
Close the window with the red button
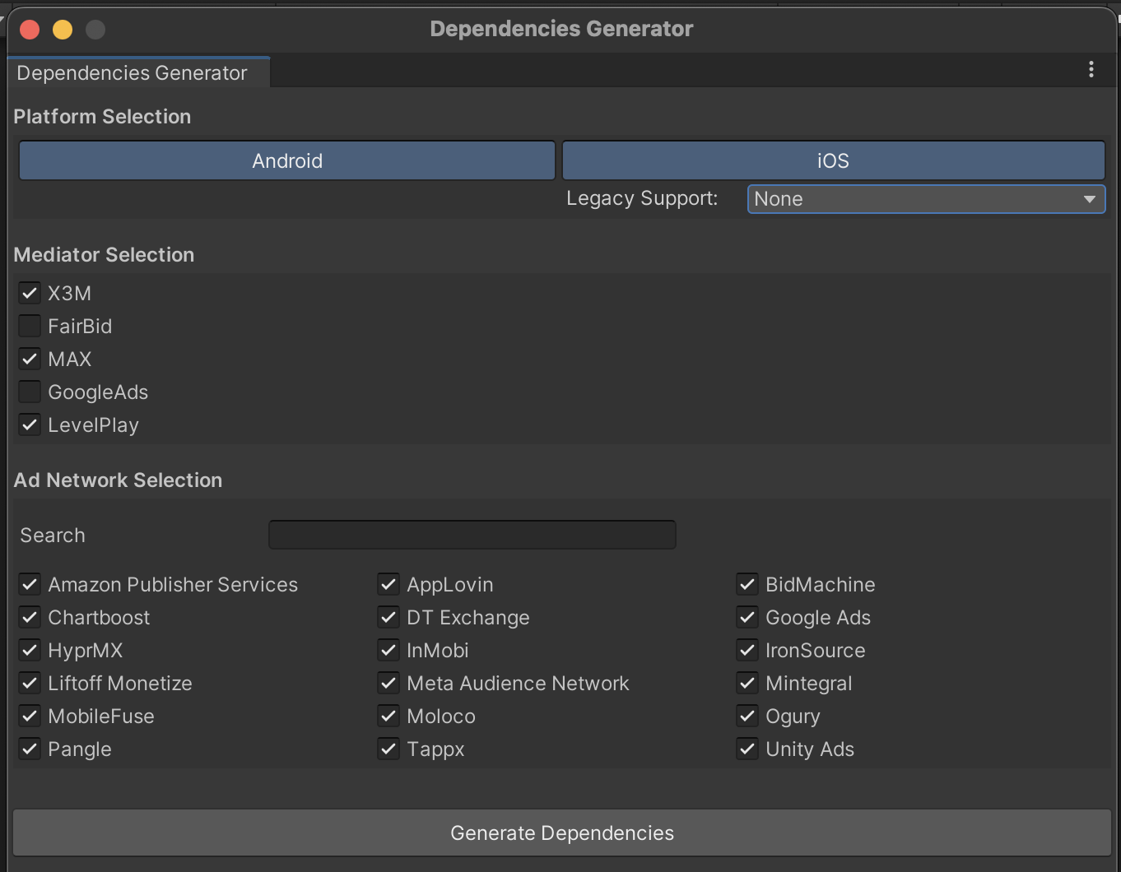point(30,30)
